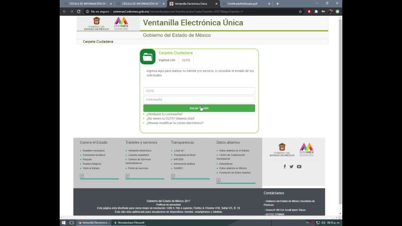Click the EDOMEX logo in footer
402x226 pixels.
(x=307, y=150)
